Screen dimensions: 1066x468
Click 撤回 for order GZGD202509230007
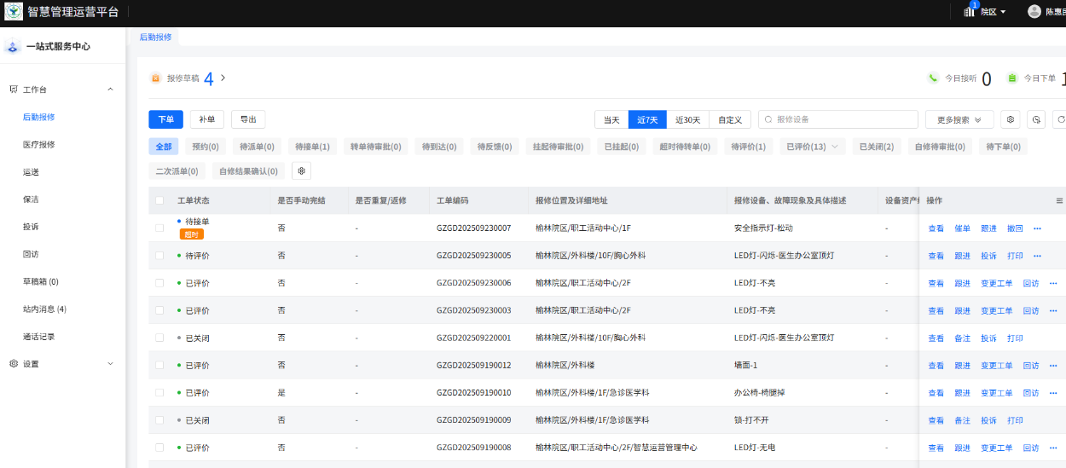click(1015, 228)
